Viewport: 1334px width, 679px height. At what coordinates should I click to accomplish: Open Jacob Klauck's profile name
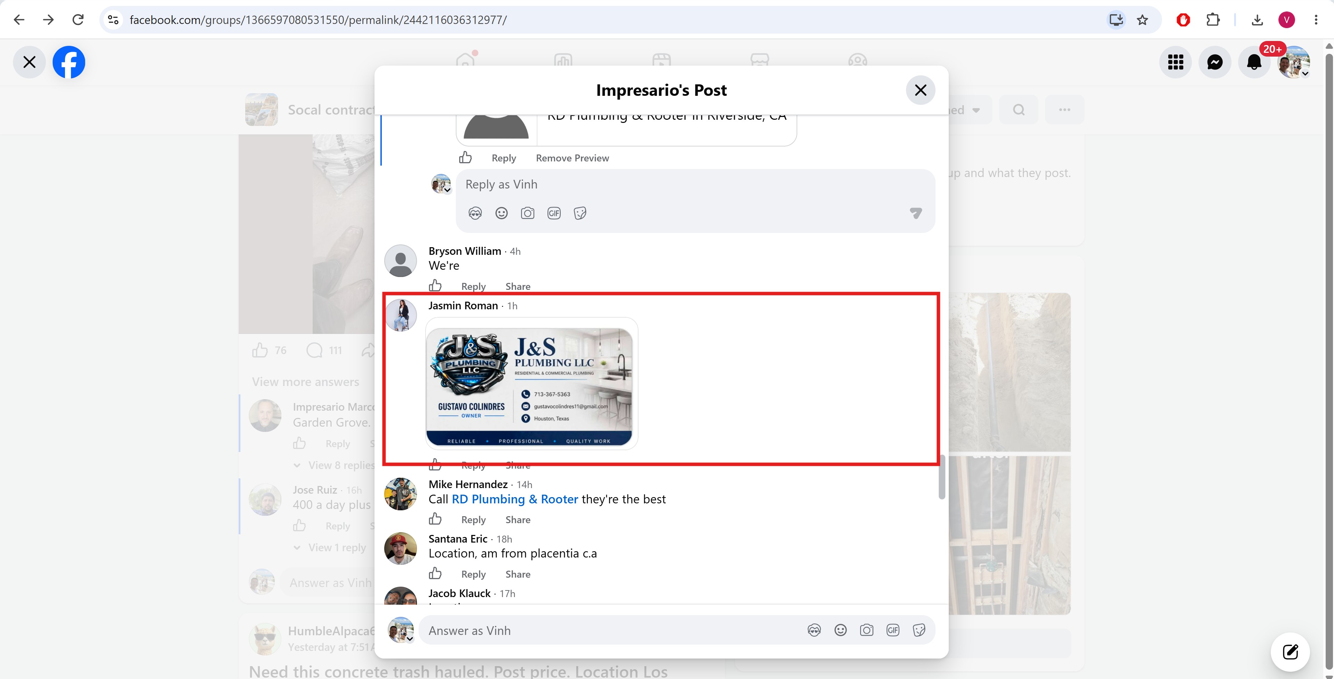(x=459, y=593)
